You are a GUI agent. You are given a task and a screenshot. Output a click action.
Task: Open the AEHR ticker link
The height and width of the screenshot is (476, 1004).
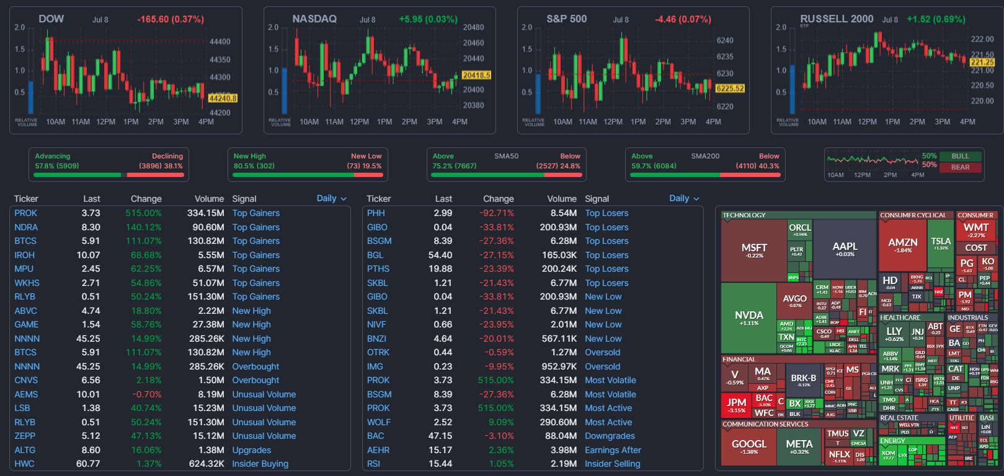coord(378,450)
